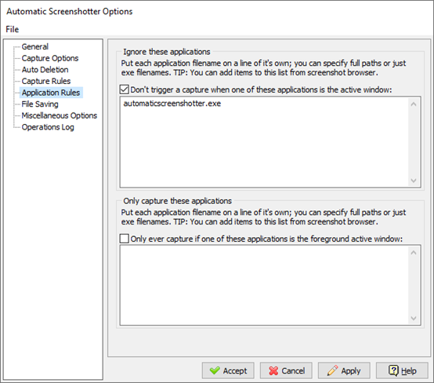This screenshot has height=383, width=434.
Task: Click up arrow of ignore list scrollbar
Action: 414,104
